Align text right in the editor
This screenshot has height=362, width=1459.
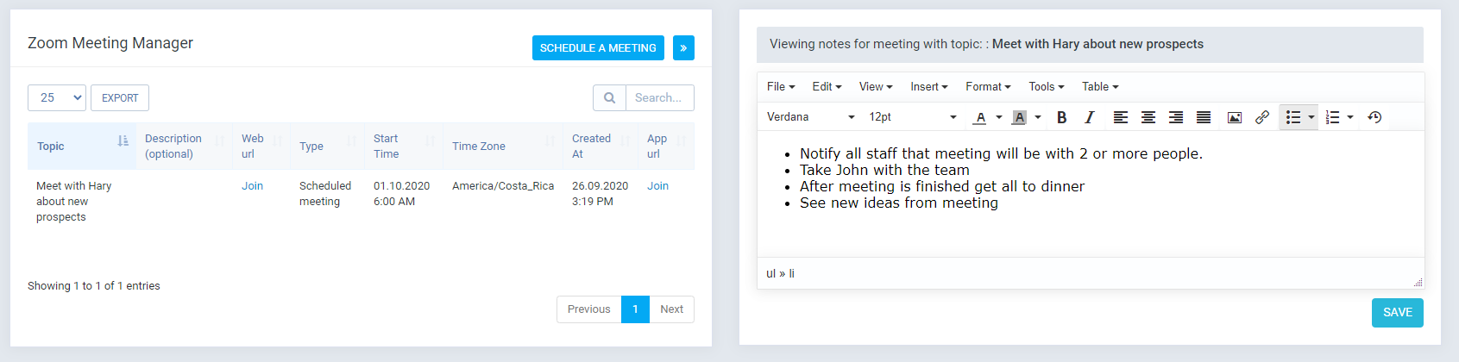tap(1175, 117)
